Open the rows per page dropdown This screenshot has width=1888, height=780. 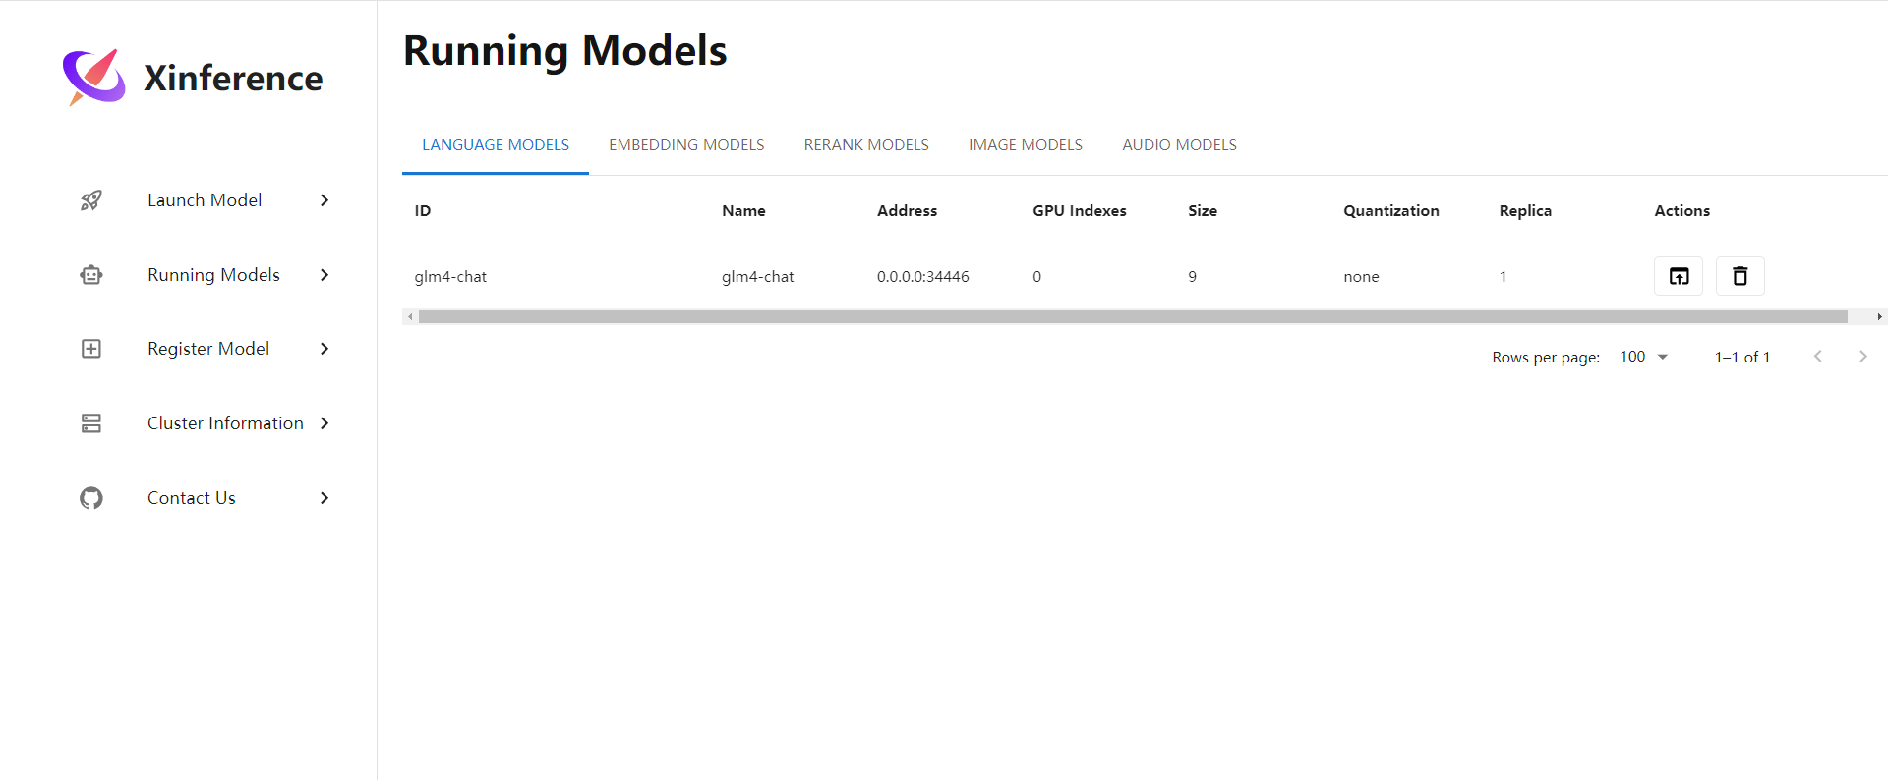tap(1644, 357)
